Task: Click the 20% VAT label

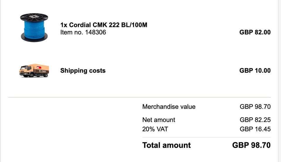Action: pos(155,129)
